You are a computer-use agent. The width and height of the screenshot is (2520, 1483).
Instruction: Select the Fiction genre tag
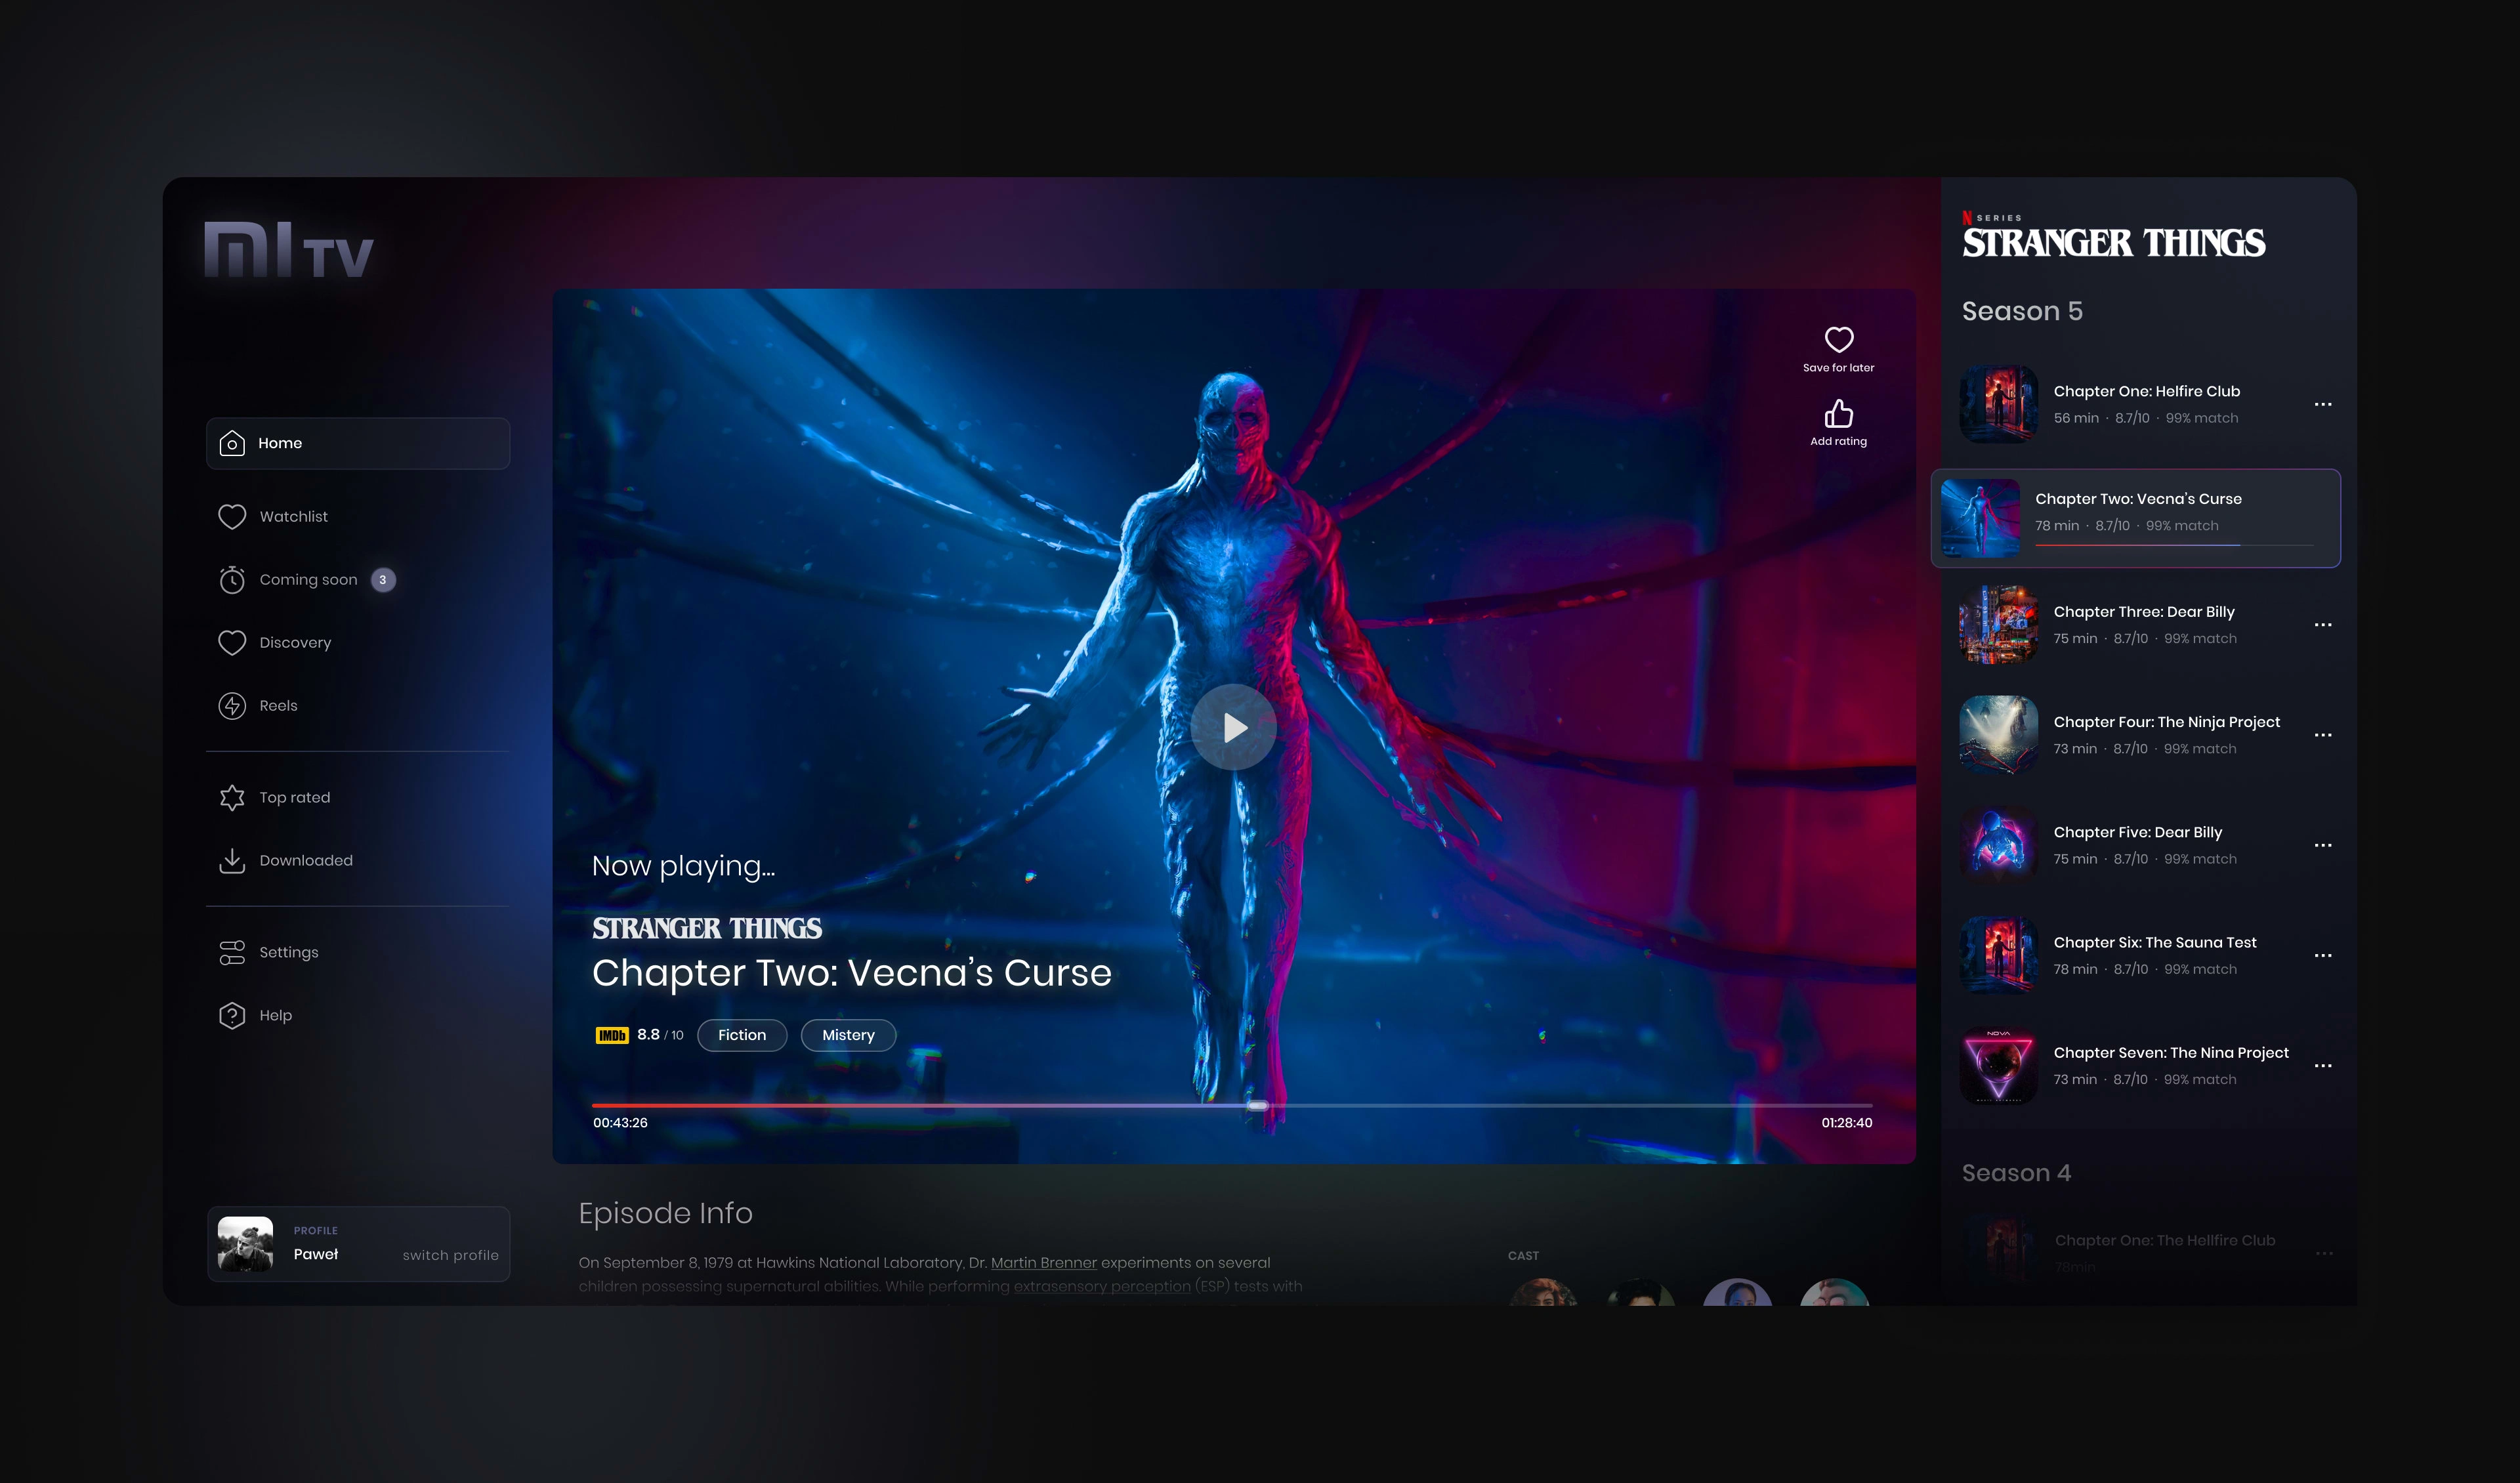tap(742, 1035)
